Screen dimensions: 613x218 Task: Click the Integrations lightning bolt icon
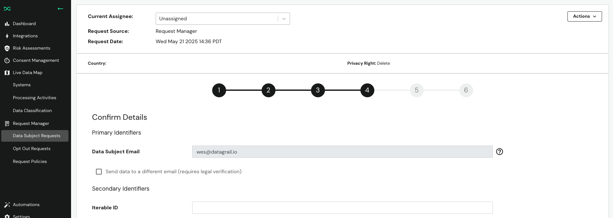click(7, 36)
